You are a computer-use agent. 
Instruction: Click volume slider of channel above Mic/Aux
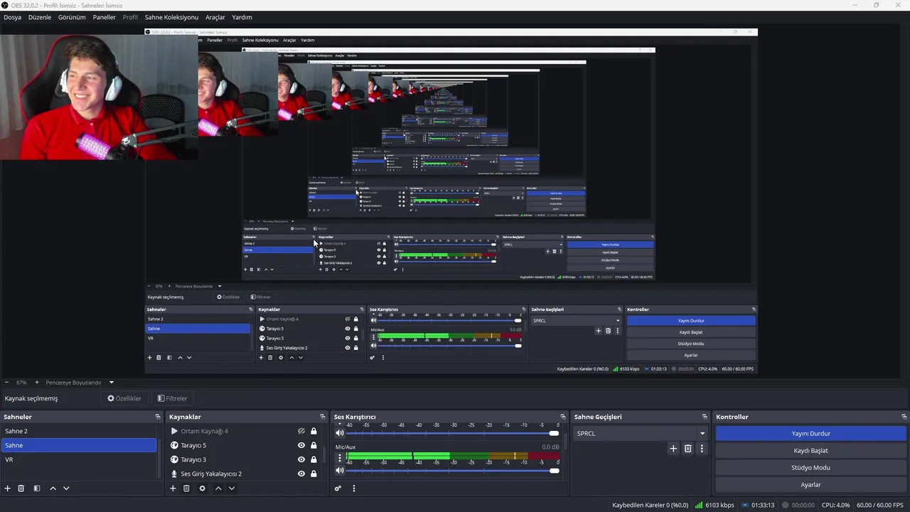453,433
